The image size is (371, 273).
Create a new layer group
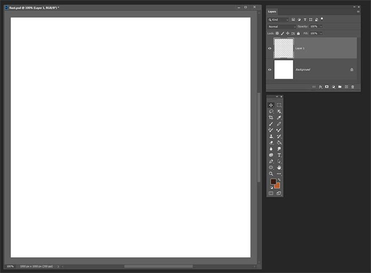coord(340,87)
